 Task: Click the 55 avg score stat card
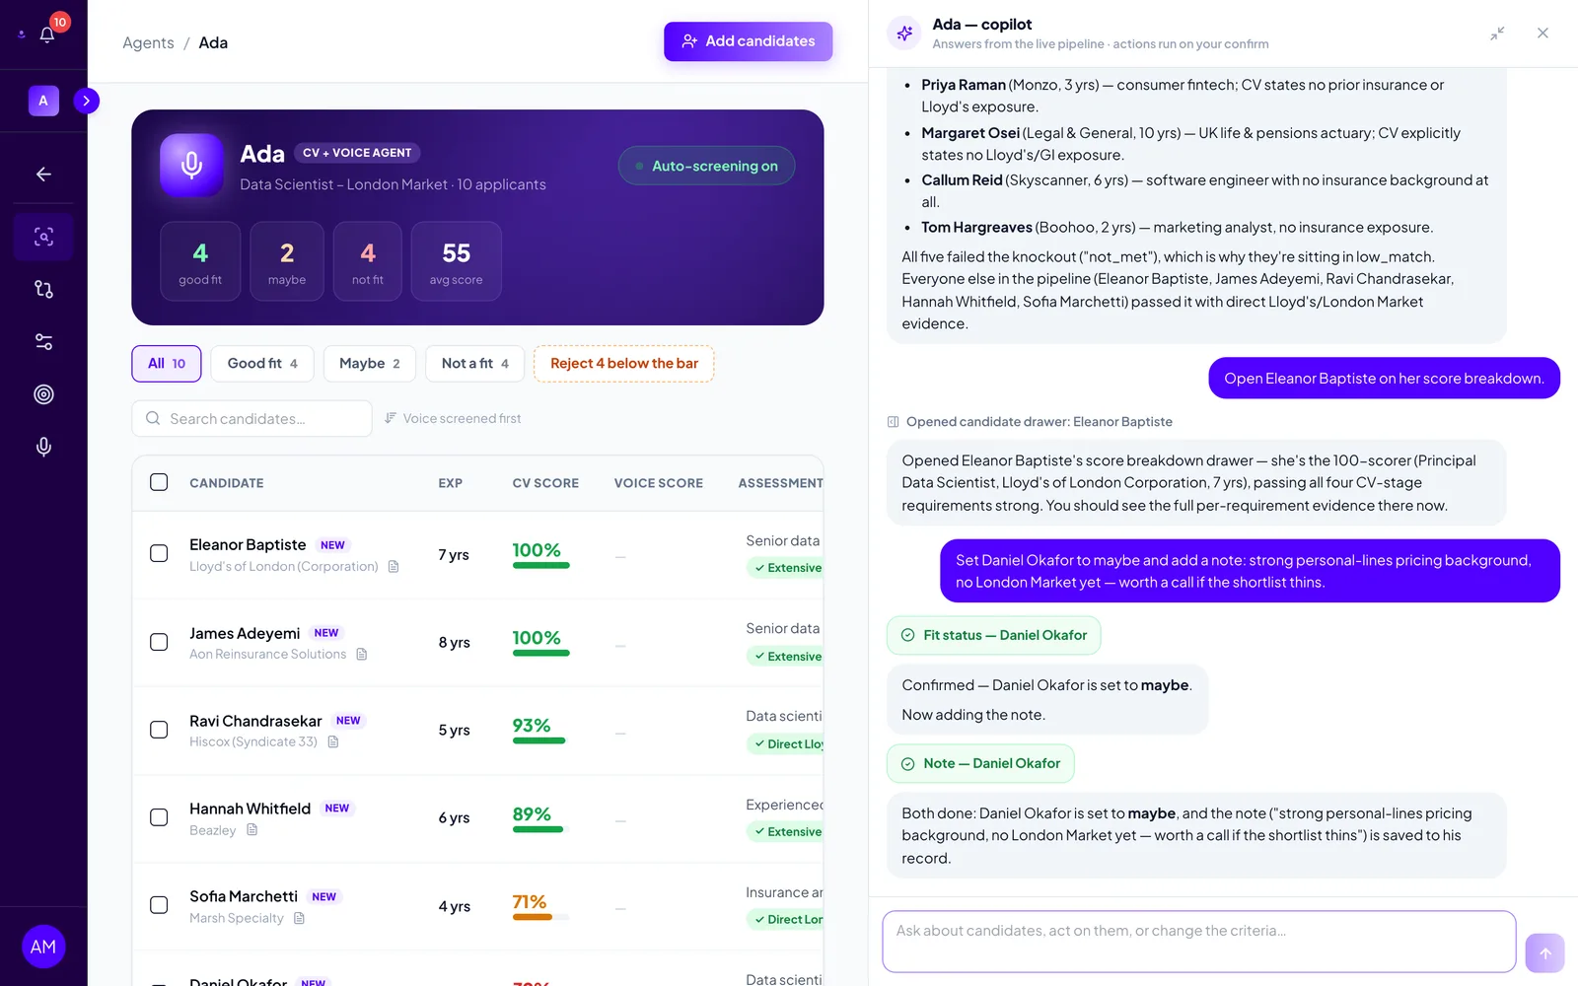tap(457, 261)
